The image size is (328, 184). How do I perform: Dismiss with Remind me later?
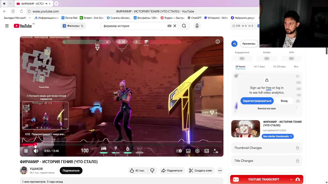267,108
